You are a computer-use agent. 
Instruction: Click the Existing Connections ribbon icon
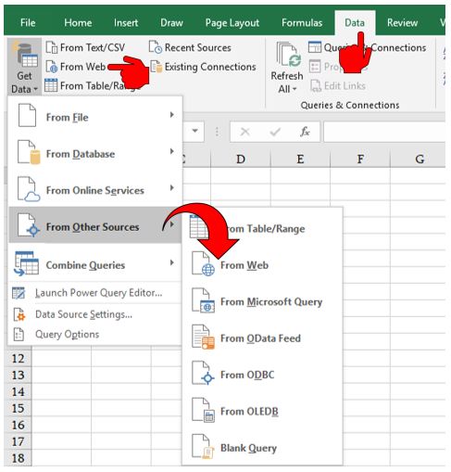click(x=157, y=67)
